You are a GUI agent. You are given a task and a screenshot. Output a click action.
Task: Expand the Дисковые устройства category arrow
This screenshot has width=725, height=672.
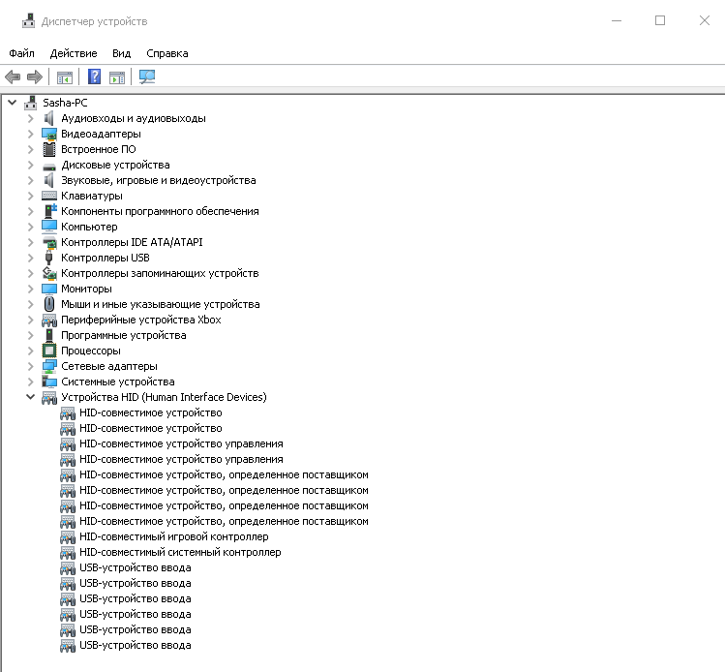31,165
